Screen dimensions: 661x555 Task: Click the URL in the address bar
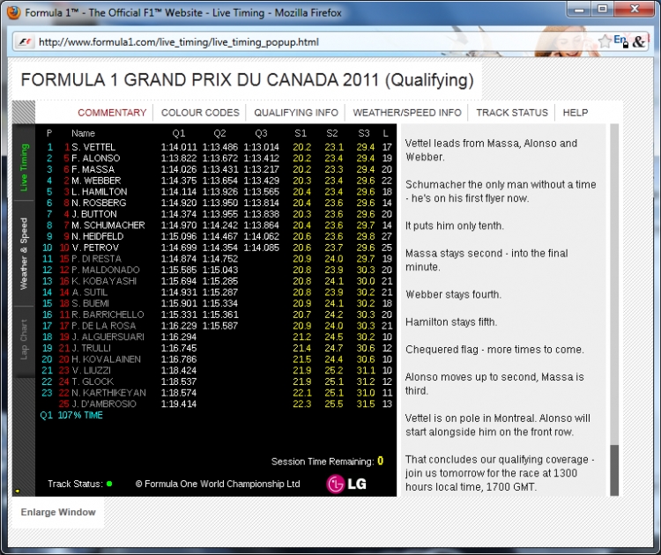click(x=179, y=42)
